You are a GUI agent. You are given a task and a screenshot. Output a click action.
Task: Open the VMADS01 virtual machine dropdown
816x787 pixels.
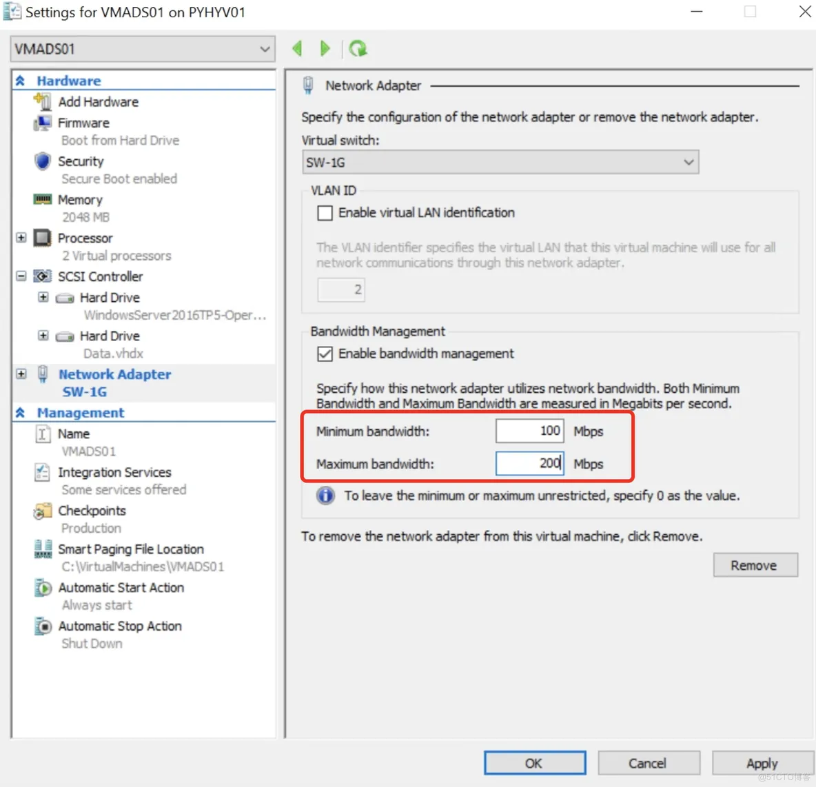143,49
